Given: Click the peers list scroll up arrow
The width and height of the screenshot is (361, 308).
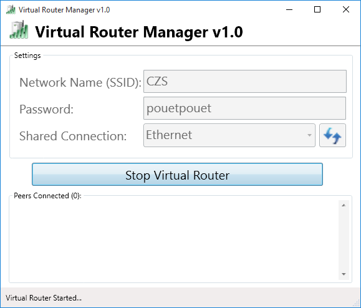Looking at the screenshot, I should (x=344, y=205).
